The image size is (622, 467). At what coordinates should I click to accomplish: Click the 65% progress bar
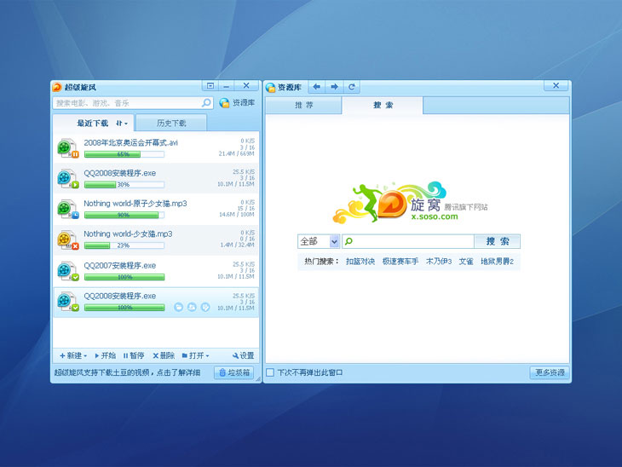[124, 154]
